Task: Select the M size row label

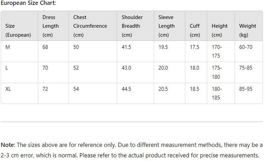Action: [x=8, y=47]
